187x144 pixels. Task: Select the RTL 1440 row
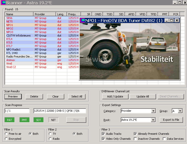42,53
